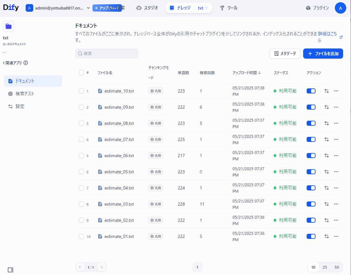
Task: Open settings icon for estimate_07.txt row
Action: click(x=327, y=139)
